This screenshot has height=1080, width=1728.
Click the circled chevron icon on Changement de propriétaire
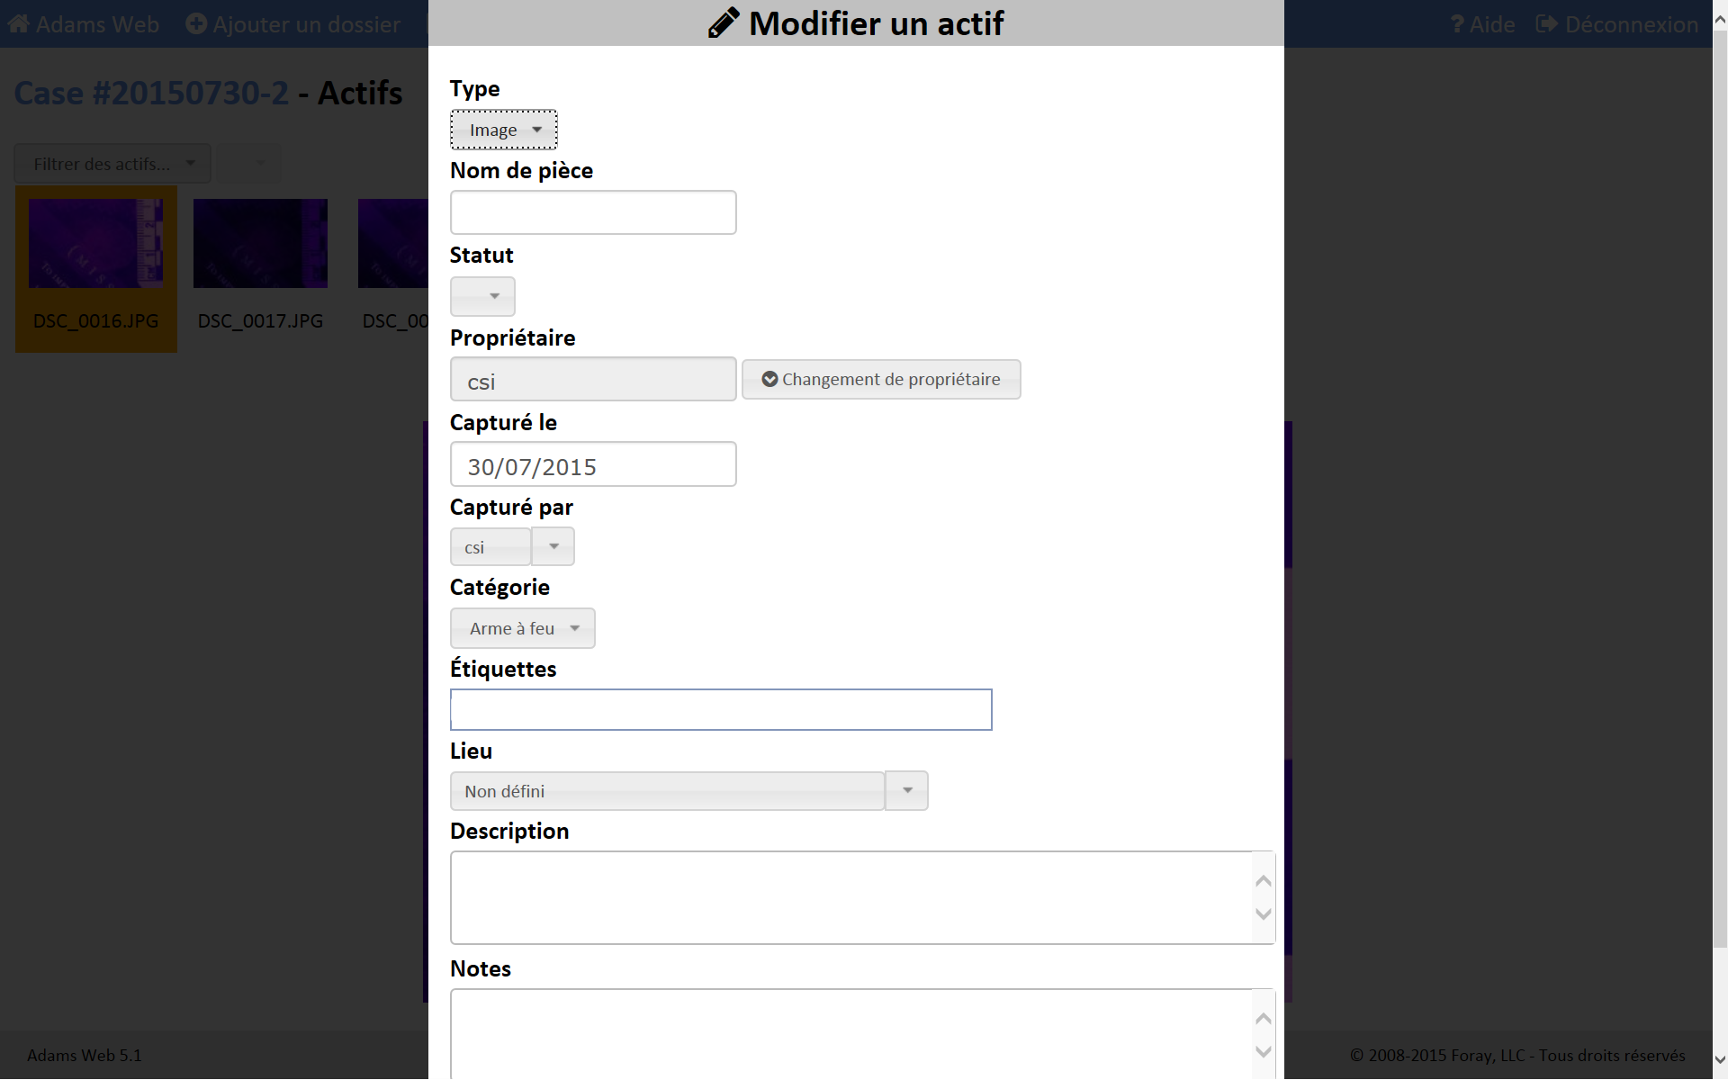click(769, 379)
